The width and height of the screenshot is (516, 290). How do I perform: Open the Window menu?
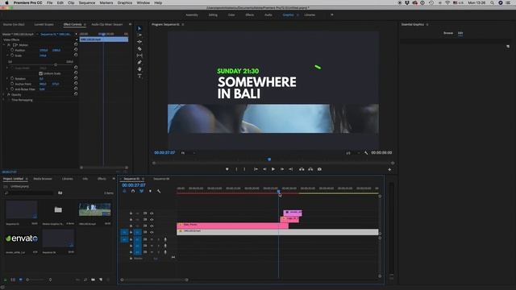[x=144, y=2]
